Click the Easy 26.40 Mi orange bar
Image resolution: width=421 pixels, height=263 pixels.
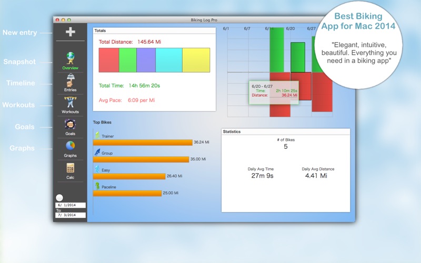[x=129, y=176]
